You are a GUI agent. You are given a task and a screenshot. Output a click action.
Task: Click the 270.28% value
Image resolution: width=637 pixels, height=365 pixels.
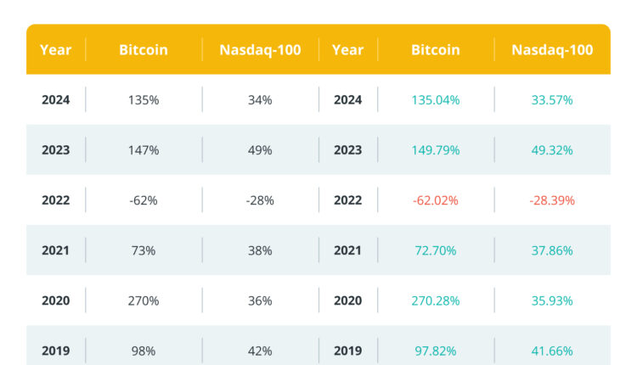pos(435,300)
